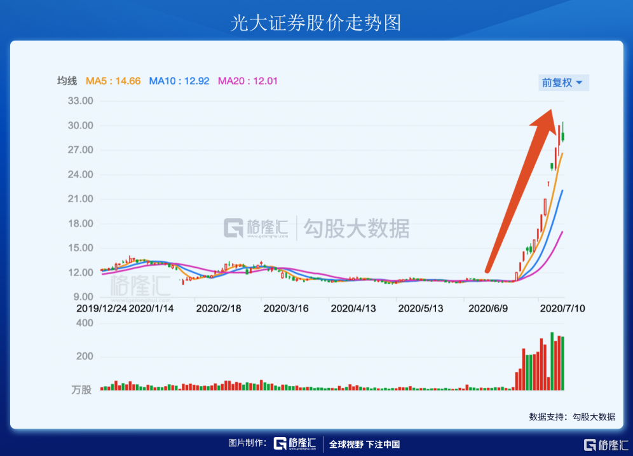Click the 均线 legend label
The height and width of the screenshot is (456, 633).
pos(67,81)
